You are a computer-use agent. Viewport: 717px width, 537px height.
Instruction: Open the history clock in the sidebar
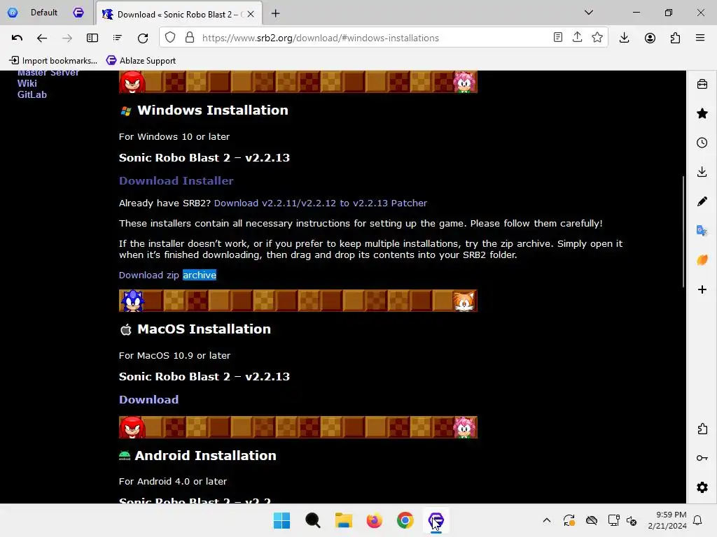[702, 143]
